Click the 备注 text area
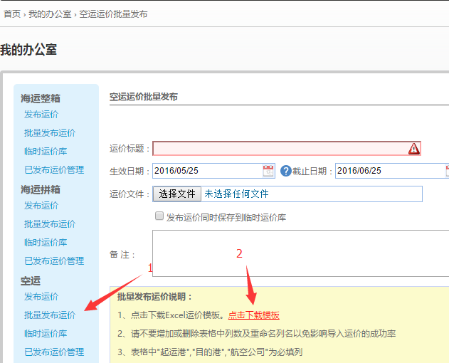The image size is (449, 363). coord(299,253)
